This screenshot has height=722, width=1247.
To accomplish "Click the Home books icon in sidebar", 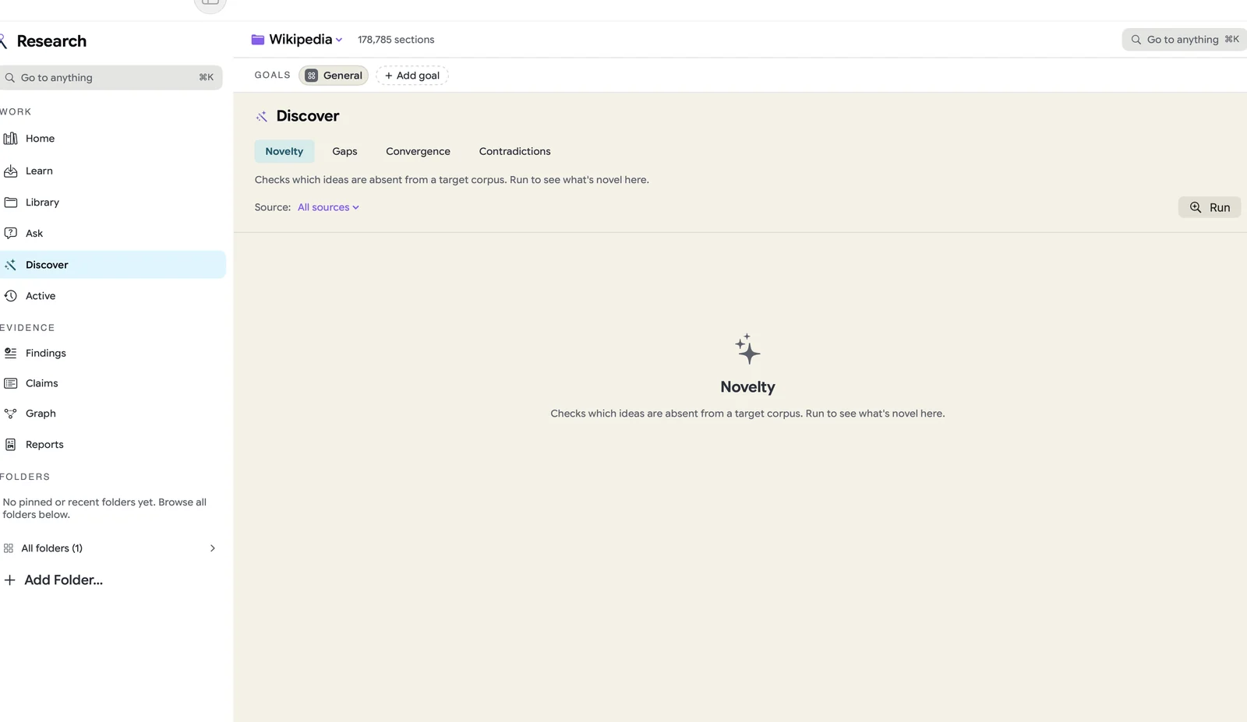I will pyautogui.click(x=10, y=139).
